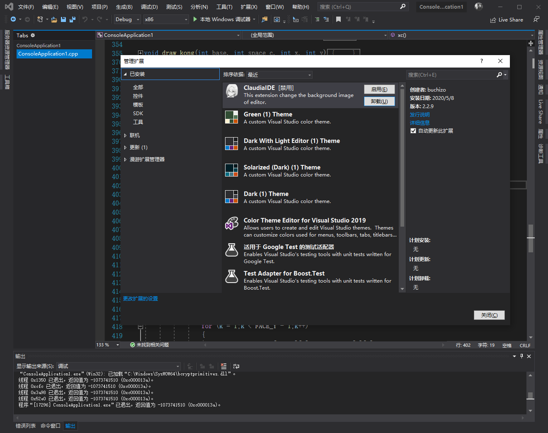Click the title bar search magnifier icon
548x433 pixels.
pos(403,7)
